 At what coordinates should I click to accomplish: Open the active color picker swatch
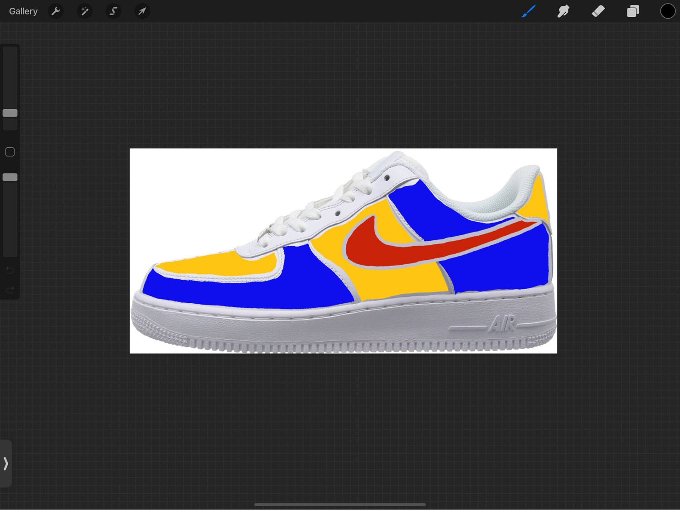667,11
